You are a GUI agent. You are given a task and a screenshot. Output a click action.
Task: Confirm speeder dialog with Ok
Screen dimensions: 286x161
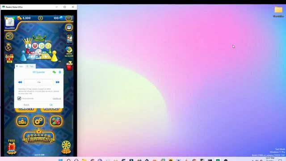(51, 105)
